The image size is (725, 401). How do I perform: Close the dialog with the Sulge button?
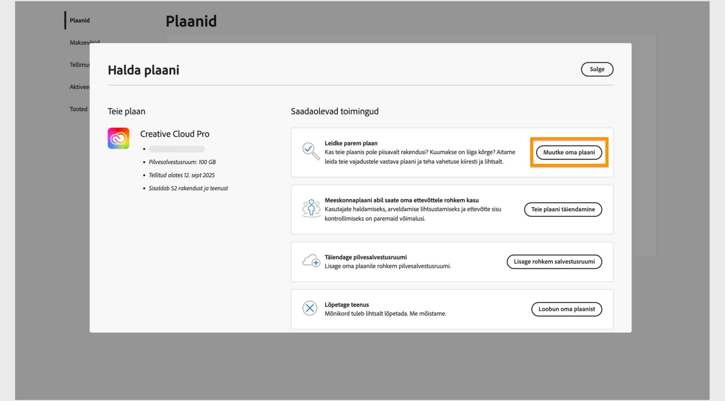tap(597, 69)
